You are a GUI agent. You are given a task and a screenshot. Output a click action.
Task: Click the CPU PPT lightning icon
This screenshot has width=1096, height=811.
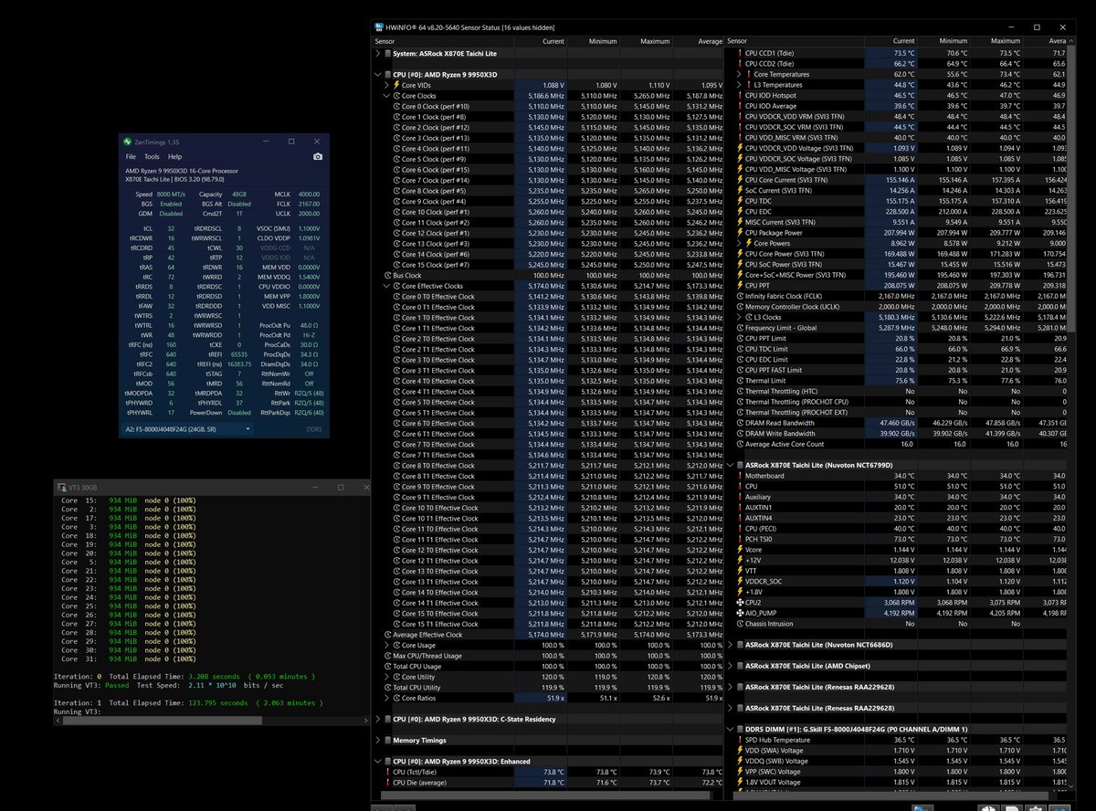[x=738, y=285]
